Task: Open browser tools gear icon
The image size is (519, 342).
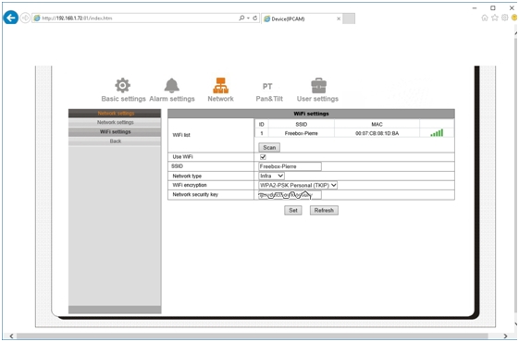Action: tap(505, 18)
